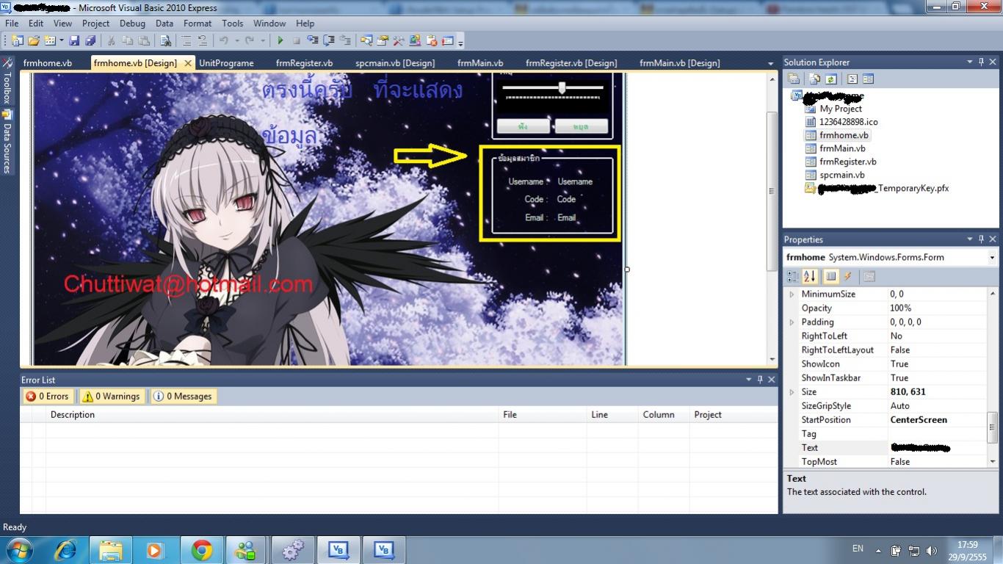Click the trackbar slider thumb on the form
This screenshot has width=1003, height=564.
coord(562,87)
